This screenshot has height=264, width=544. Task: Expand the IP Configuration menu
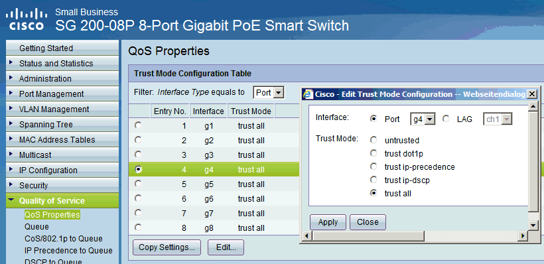coord(62,170)
